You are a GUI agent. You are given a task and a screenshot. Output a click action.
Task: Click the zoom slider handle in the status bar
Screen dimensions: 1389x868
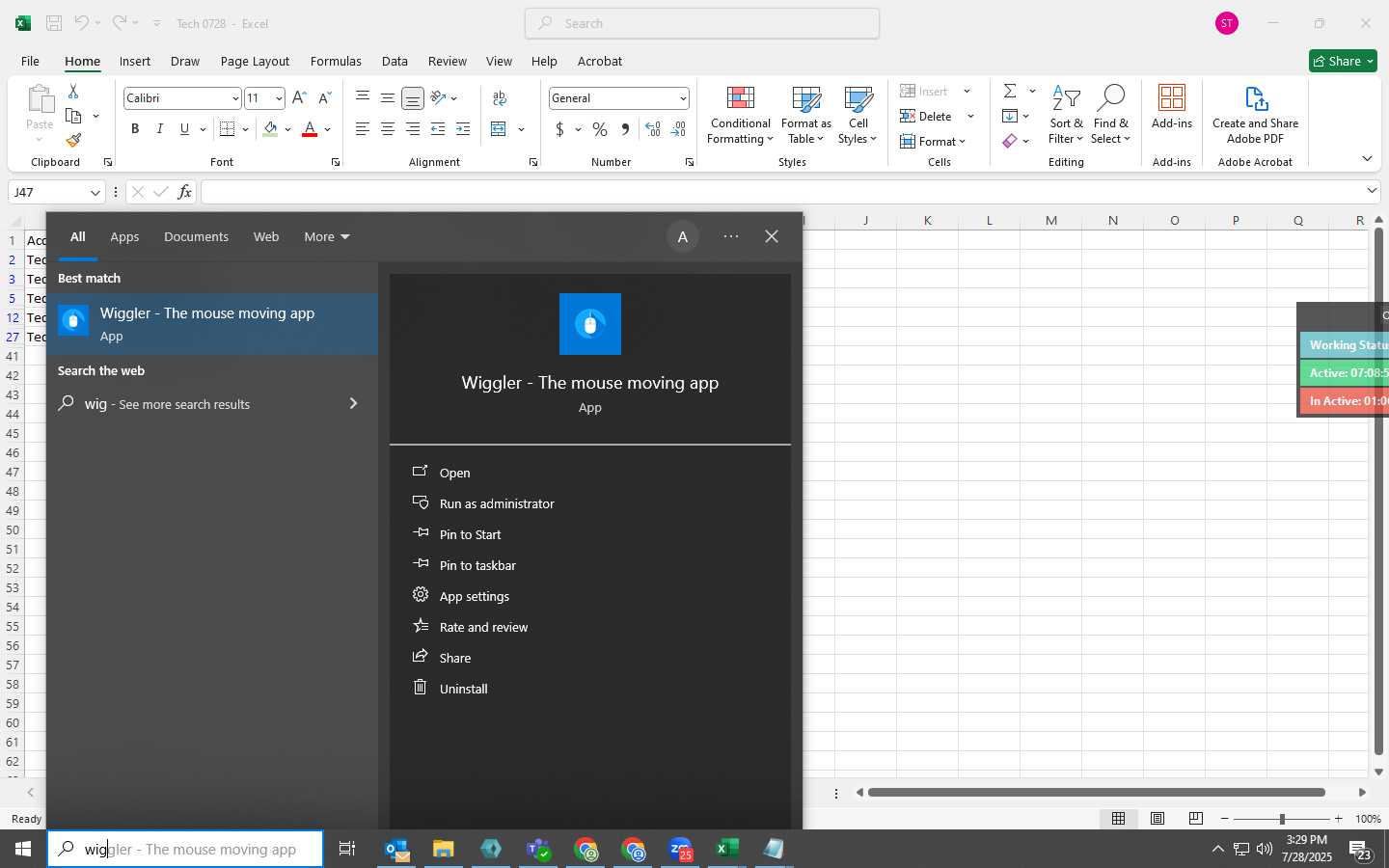coord(1282,819)
